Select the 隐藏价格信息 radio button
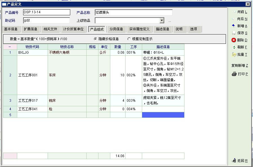Screen dimensions: 253x167 tap(95, 39)
